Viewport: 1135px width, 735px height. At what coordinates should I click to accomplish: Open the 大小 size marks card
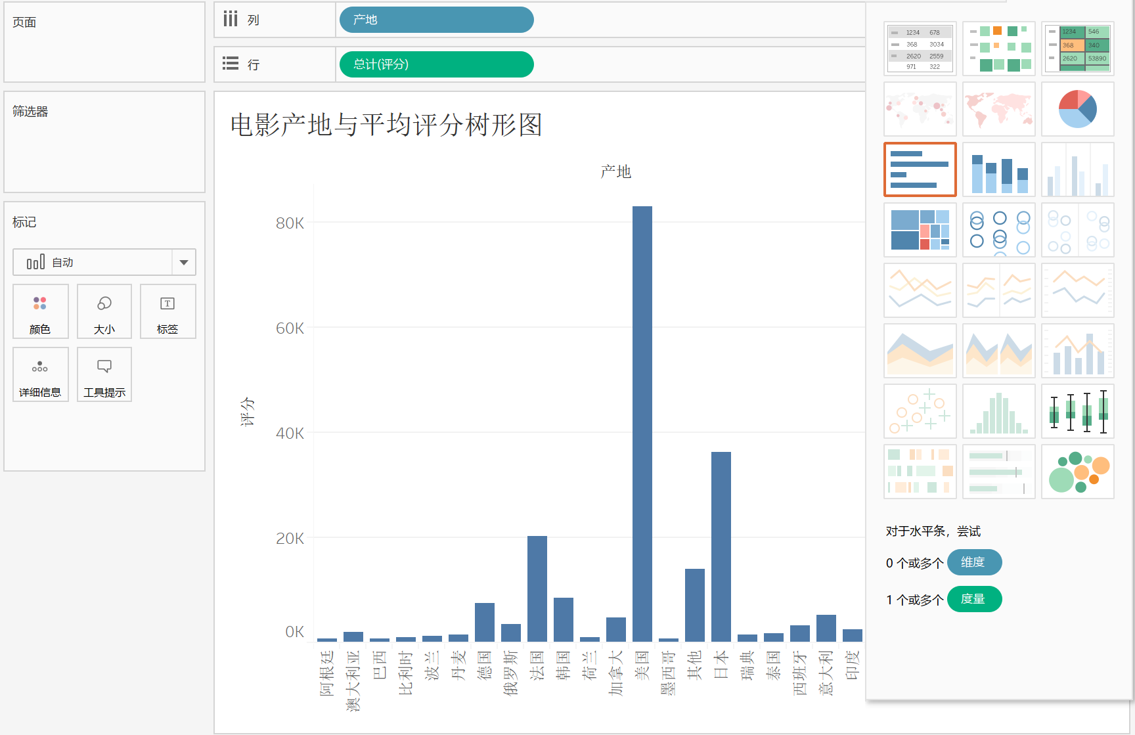pyautogui.click(x=104, y=311)
